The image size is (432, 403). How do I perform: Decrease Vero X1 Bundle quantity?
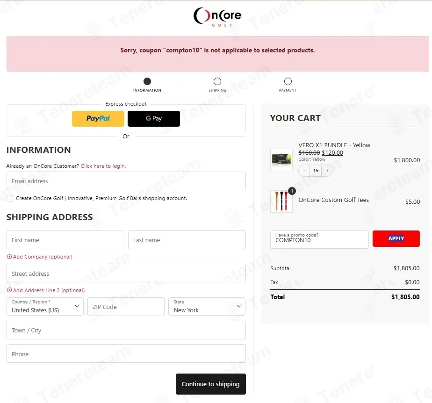tap(304, 171)
